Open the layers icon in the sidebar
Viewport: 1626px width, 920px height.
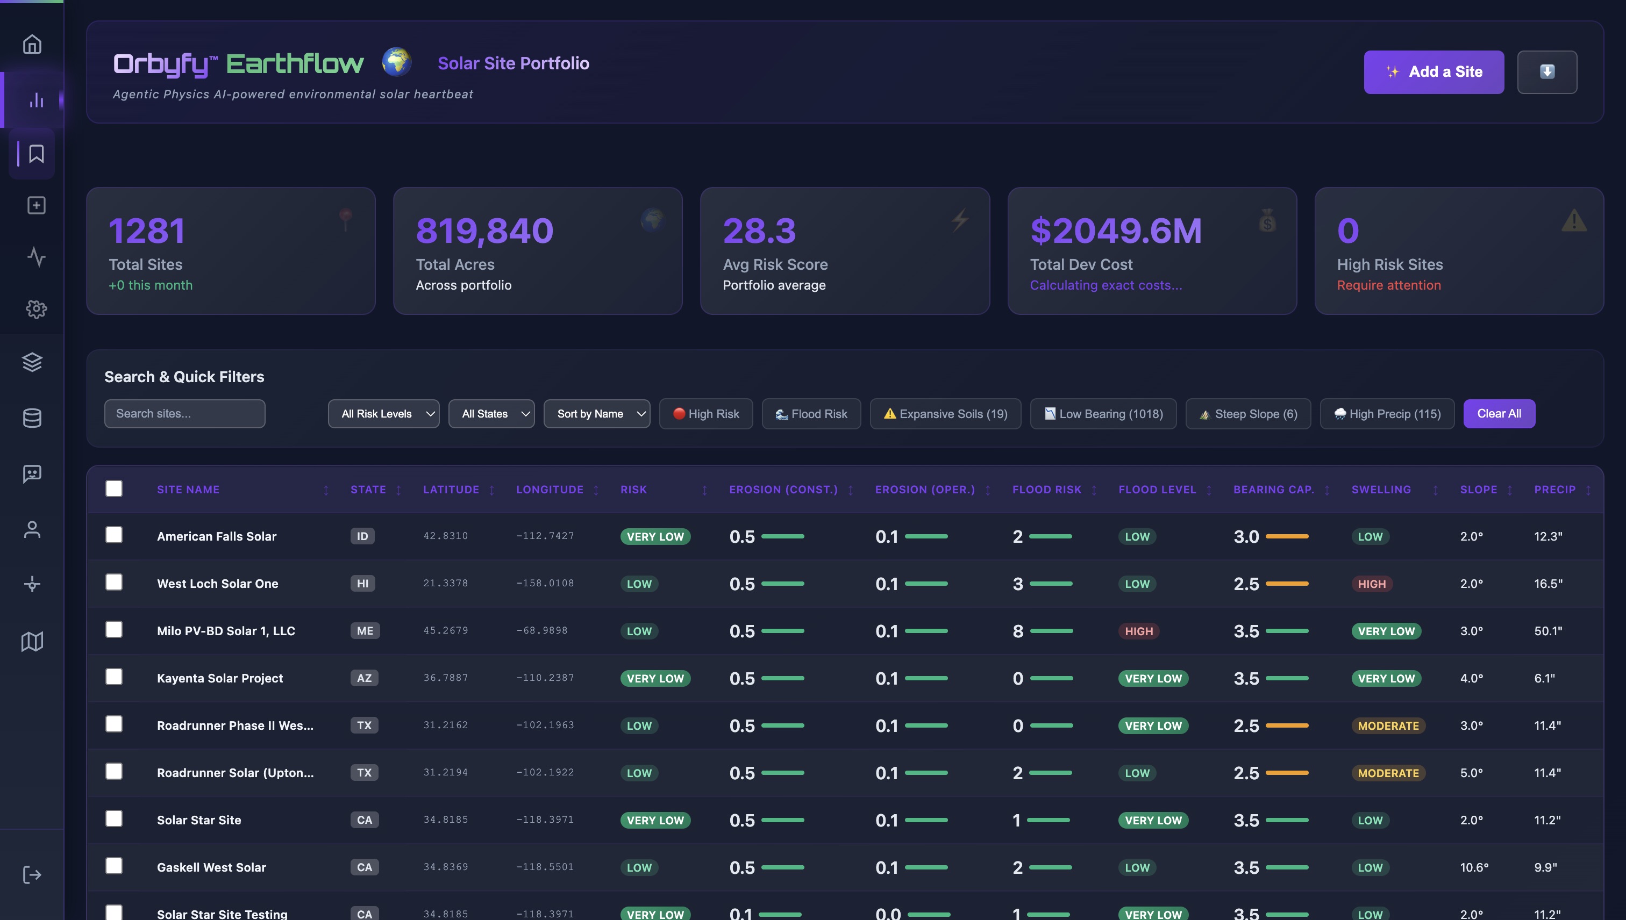pos(32,362)
